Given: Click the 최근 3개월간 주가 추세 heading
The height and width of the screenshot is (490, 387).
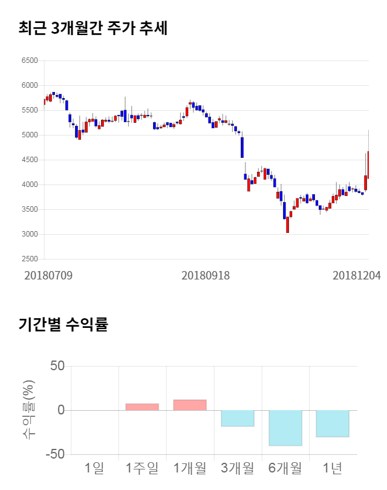Looking at the screenshot, I should pyautogui.click(x=93, y=28).
